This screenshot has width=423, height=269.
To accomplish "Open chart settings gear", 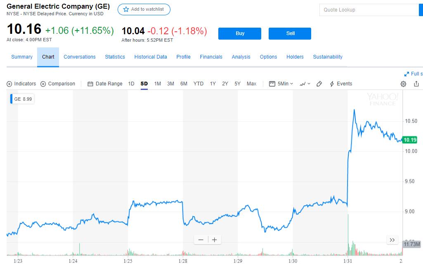I will pos(403,84).
